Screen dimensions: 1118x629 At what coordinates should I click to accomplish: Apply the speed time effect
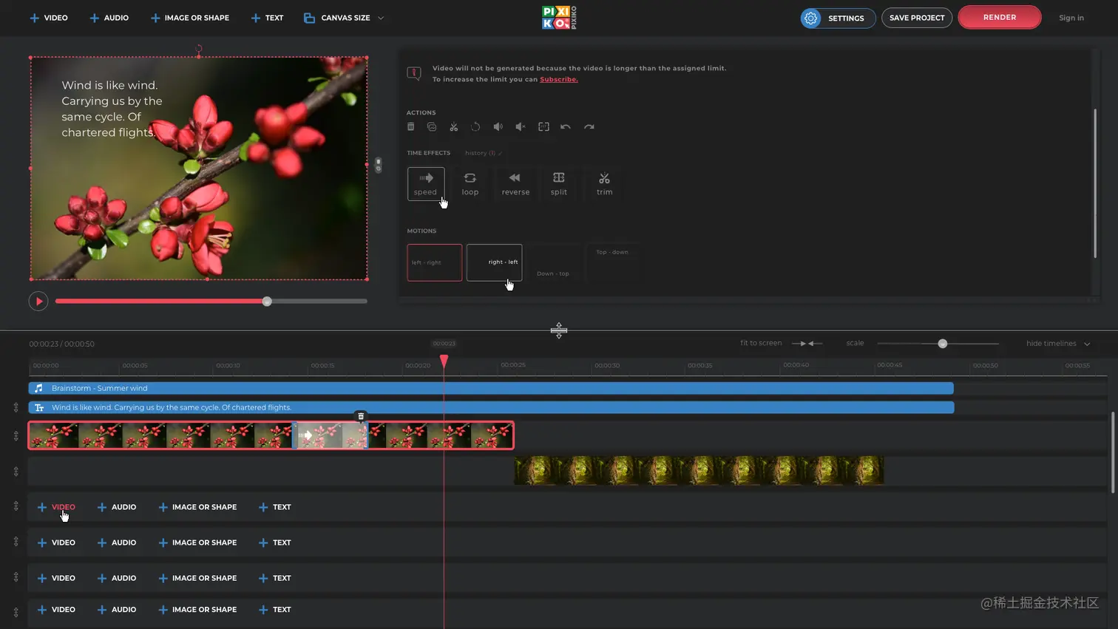pyautogui.click(x=426, y=183)
